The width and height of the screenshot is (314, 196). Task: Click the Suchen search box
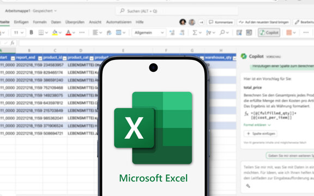pyautogui.click(x=177, y=11)
